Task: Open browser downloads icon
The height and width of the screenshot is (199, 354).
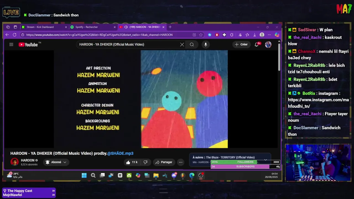Action: pyautogui.click(x=254, y=35)
